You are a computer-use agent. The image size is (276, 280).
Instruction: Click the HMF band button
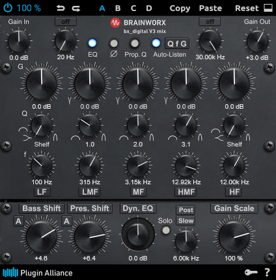click(x=186, y=192)
